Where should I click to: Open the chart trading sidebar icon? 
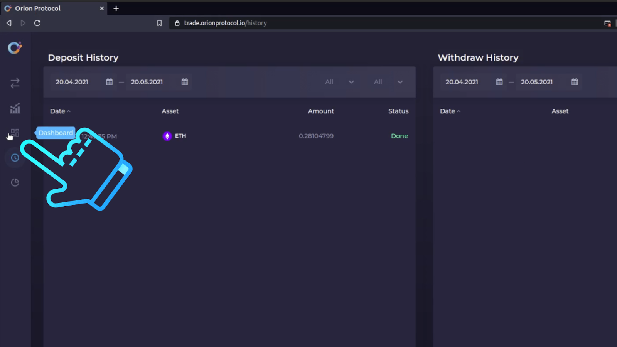(x=15, y=108)
